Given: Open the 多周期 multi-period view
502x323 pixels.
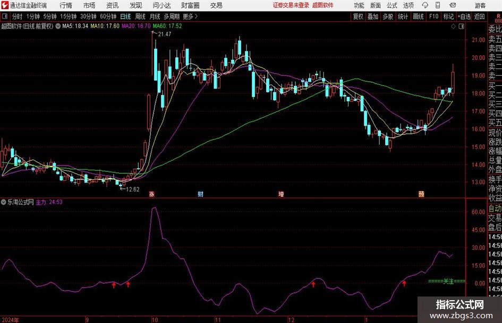Looking at the screenshot, I should [x=172, y=16].
